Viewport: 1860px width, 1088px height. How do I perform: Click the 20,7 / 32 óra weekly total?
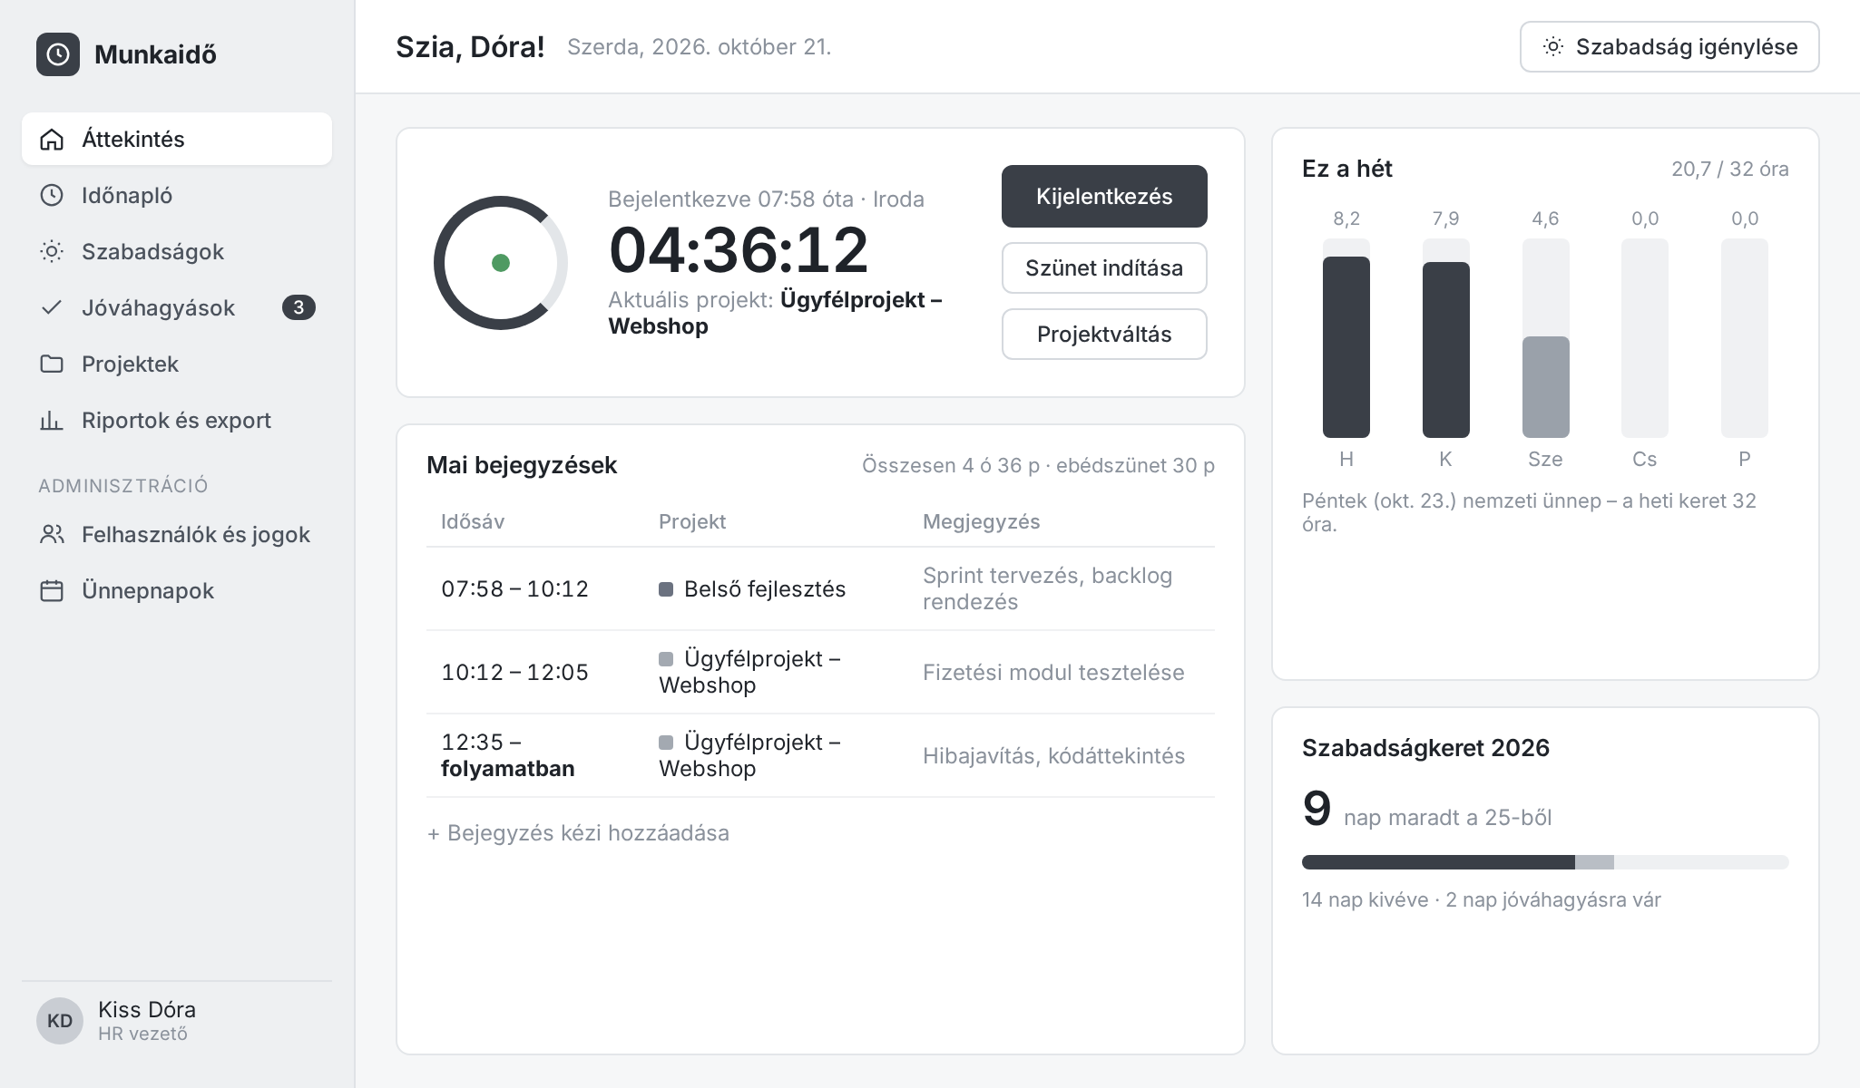(1730, 170)
